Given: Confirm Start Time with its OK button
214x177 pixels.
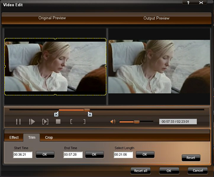Looking at the screenshot, I should click(45, 154).
